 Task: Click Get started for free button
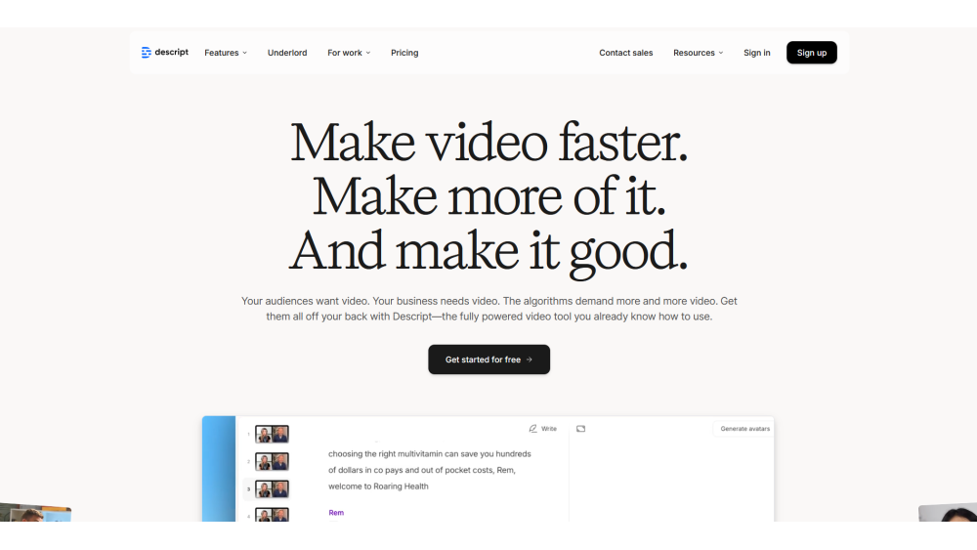coord(488,360)
